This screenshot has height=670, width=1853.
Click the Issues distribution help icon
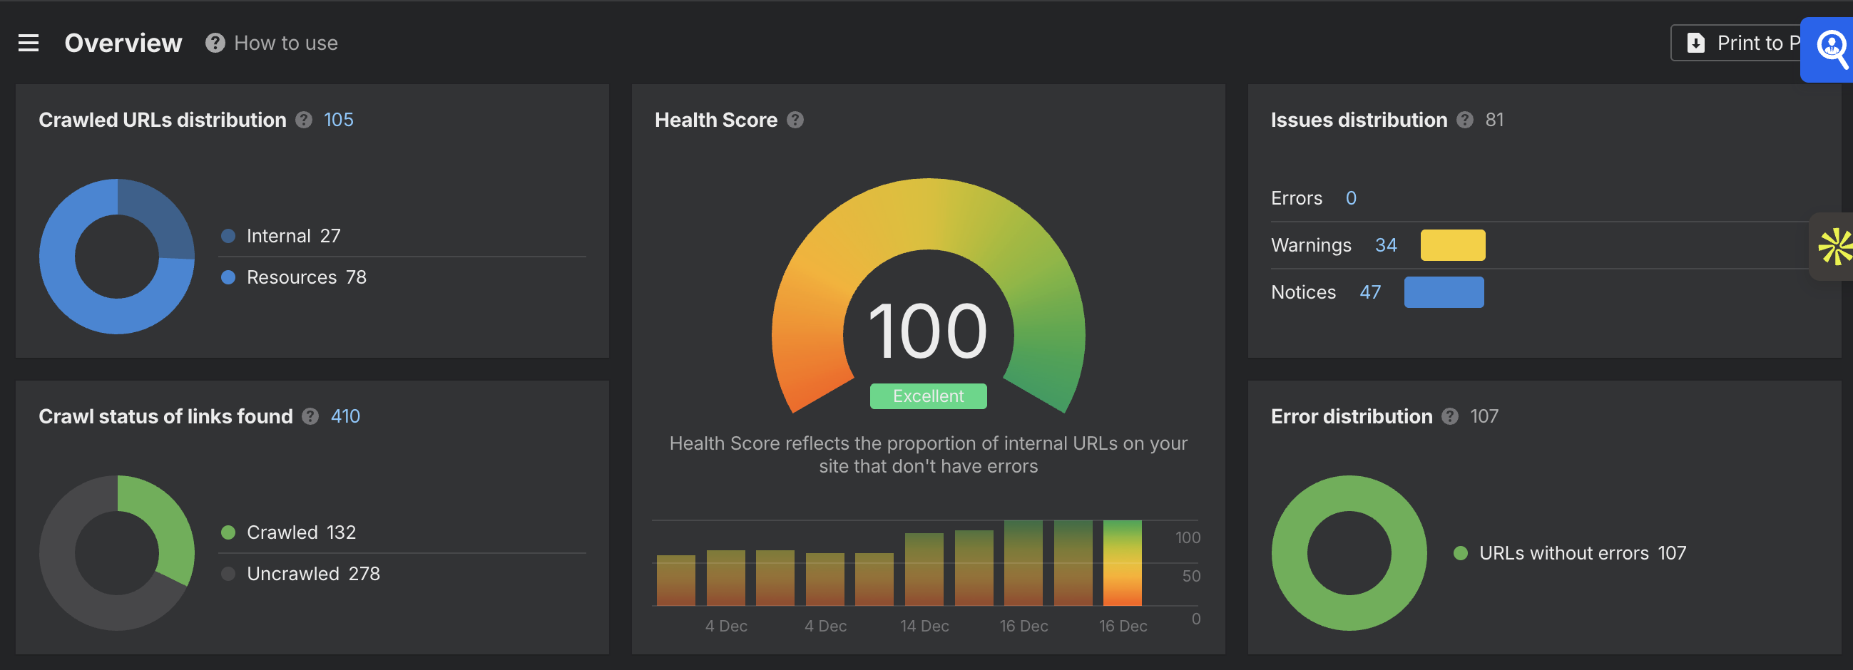click(x=1465, y=120)
